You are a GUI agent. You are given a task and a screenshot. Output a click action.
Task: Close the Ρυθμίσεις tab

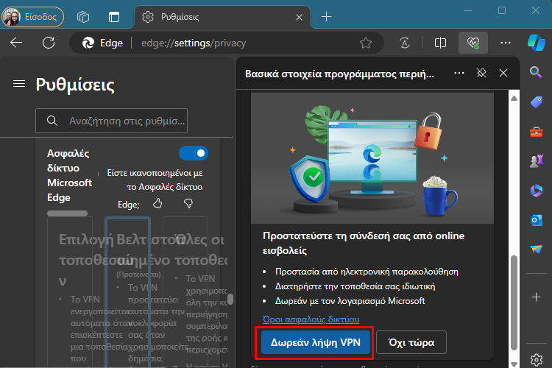(299, 17)
